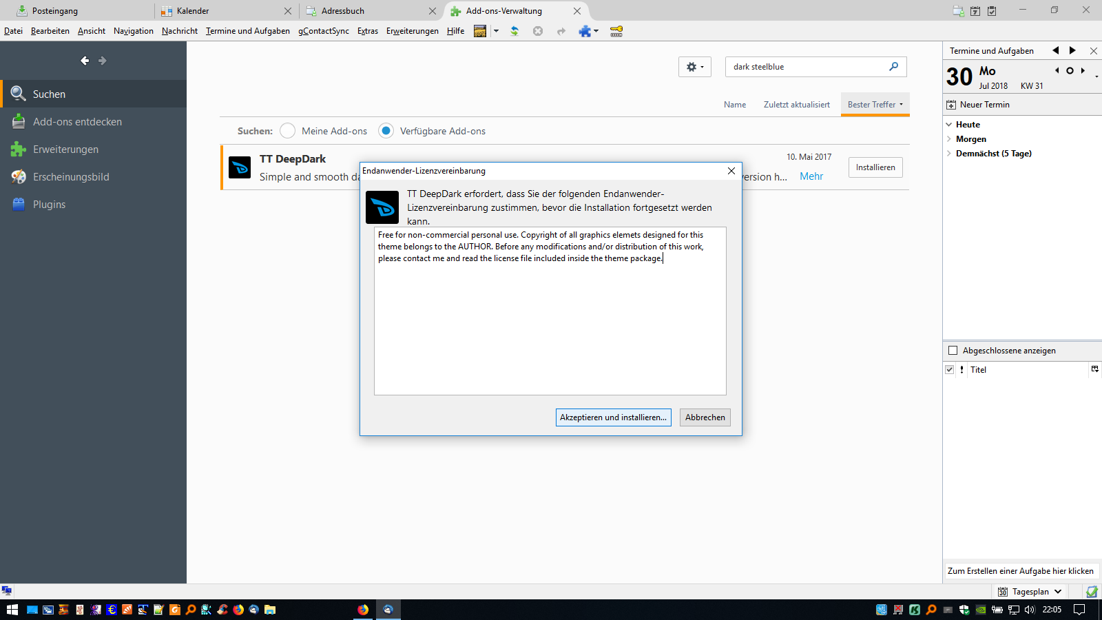Click the Mehr link for TT DeepDark
Screen dimensions: 1102x620
(811, 176)
